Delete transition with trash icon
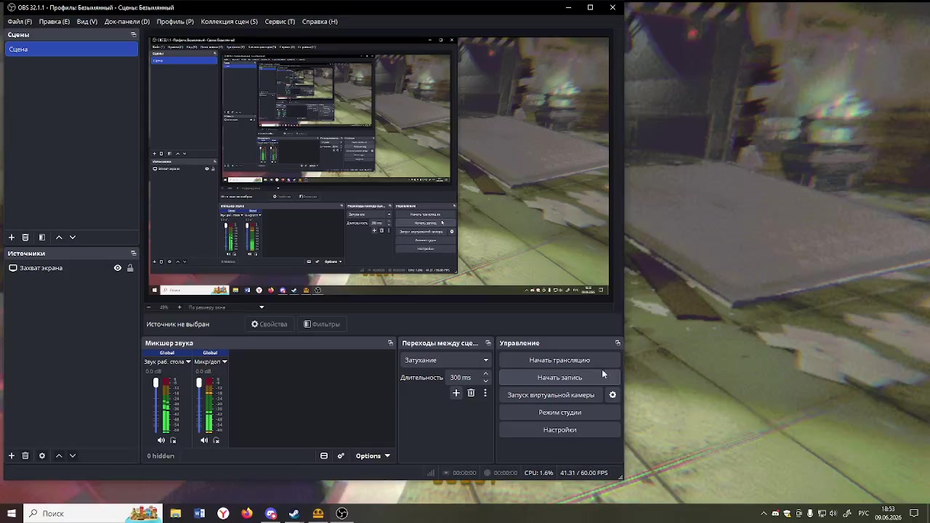This screenshot has height=523, width=930. point(471,393)
